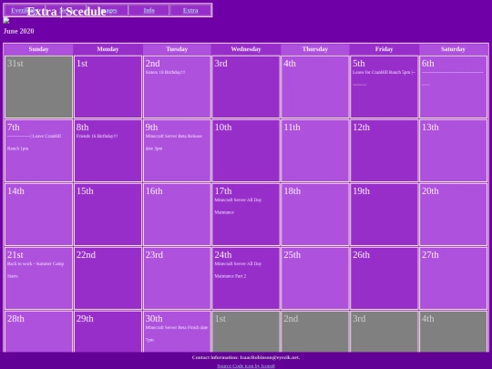The height and width of the screenshot is (369, 492).
Task: Select the Tuesday column header
Action: coord(177,49)
